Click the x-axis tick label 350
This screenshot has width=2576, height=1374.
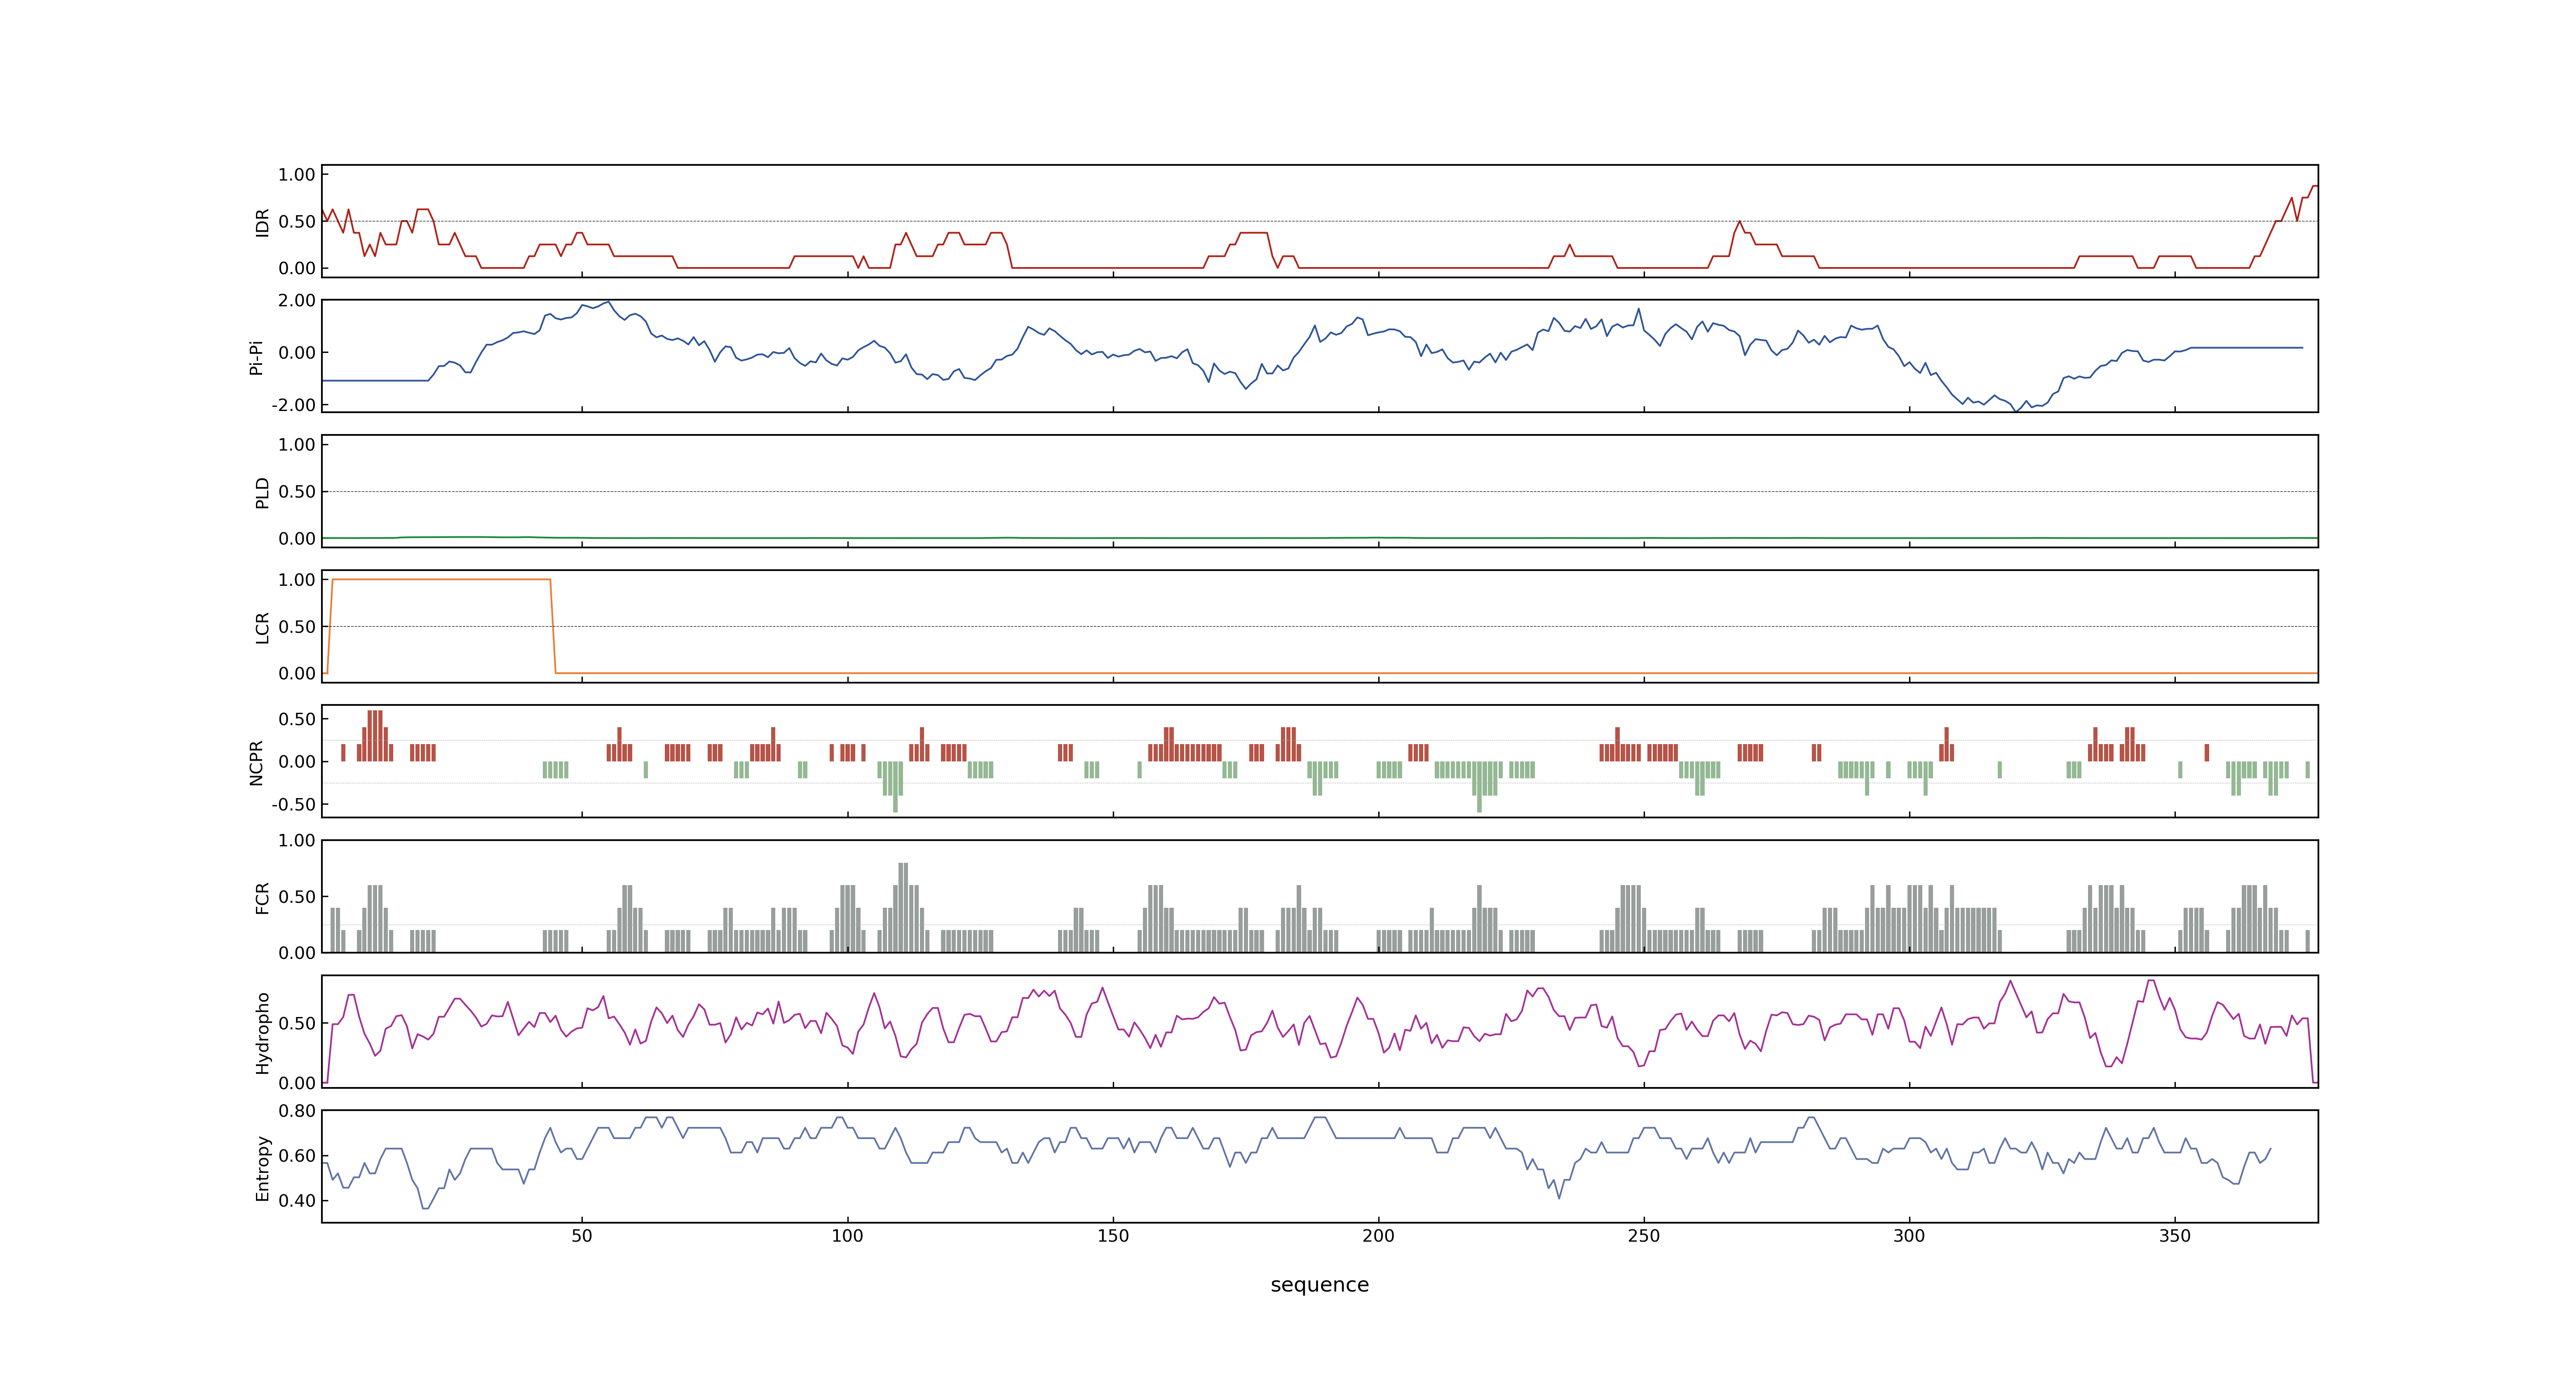[x=2175, y=1236]
